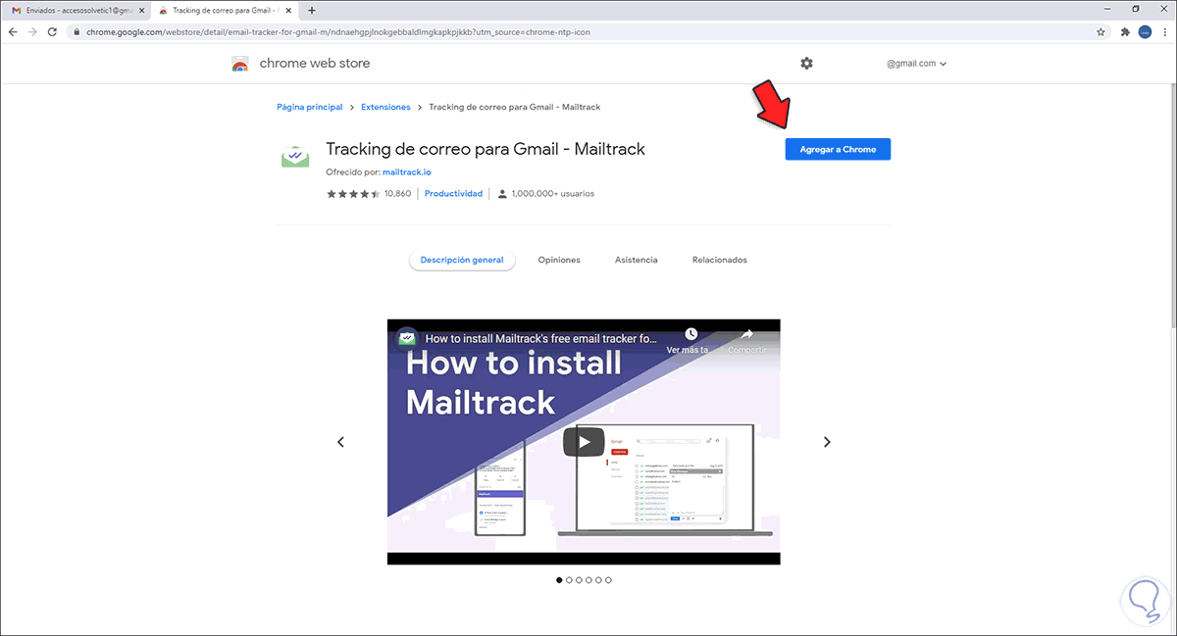The width and height of the screenshot is (1177, 636).
Task: Click the chrome web store logo
Action: (x=240, y=64)
